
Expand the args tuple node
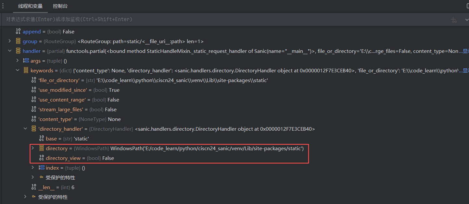tap(18, 61)
